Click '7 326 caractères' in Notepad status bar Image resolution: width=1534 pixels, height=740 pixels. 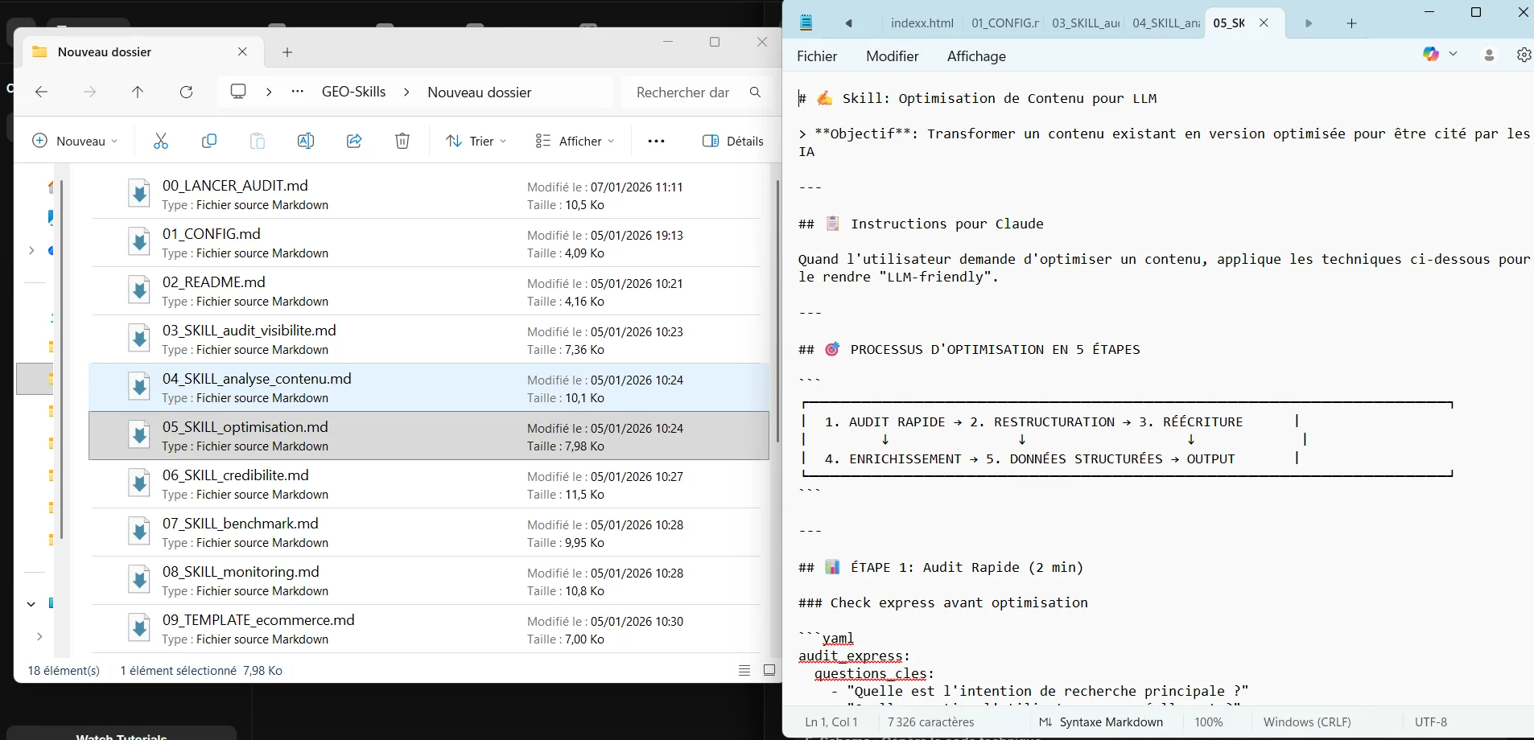(930, 721)
